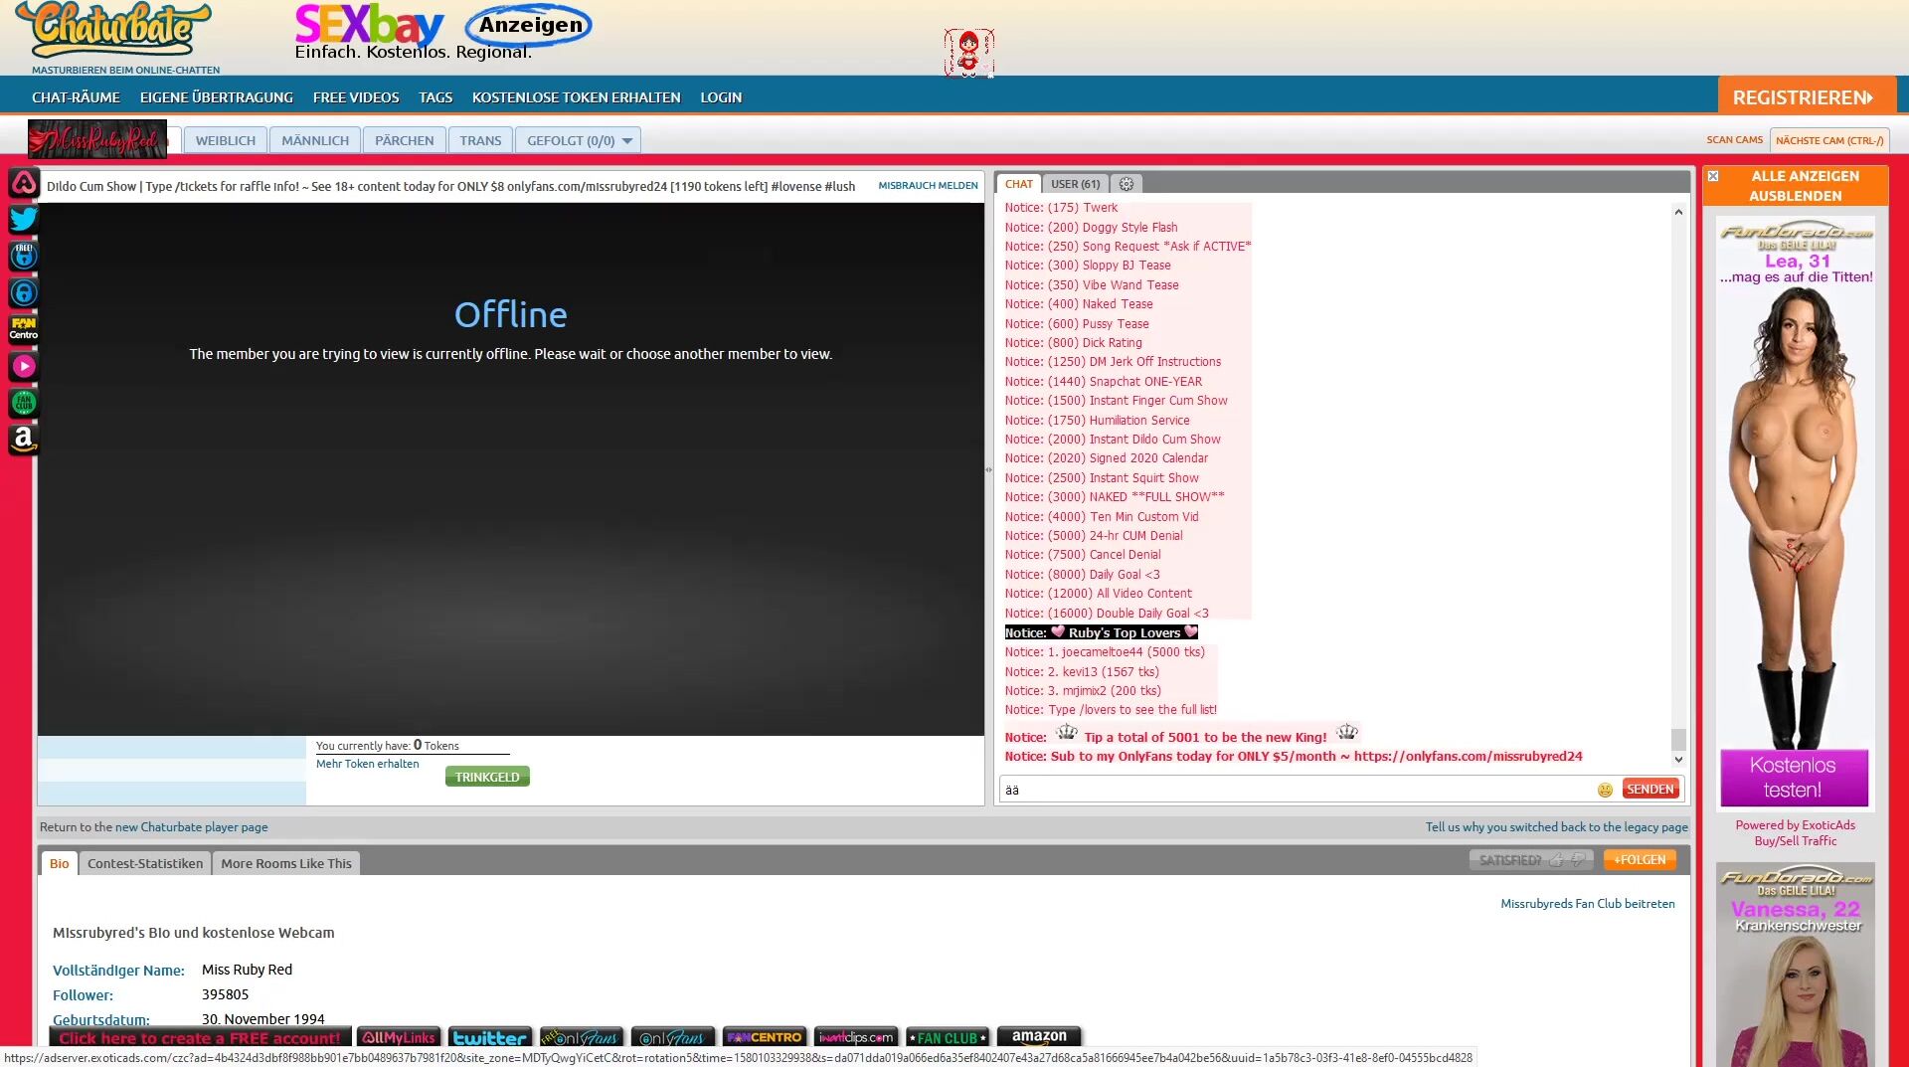
Task: Click the thumbs-up satisfied icon
Action: pos(1556,860)
